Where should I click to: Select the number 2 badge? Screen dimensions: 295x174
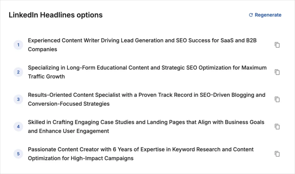pos(18,72)
